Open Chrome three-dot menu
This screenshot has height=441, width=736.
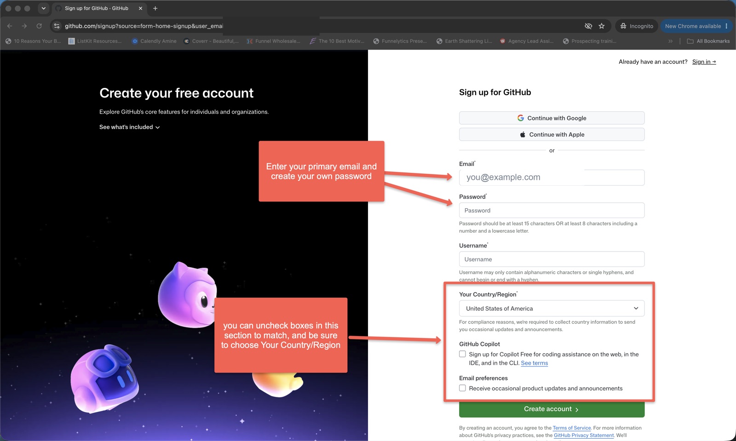(x=726, y=26)
